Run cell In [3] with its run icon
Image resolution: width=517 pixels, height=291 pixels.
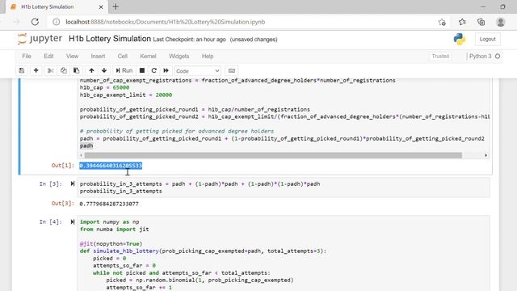click(x=72, y=183)
